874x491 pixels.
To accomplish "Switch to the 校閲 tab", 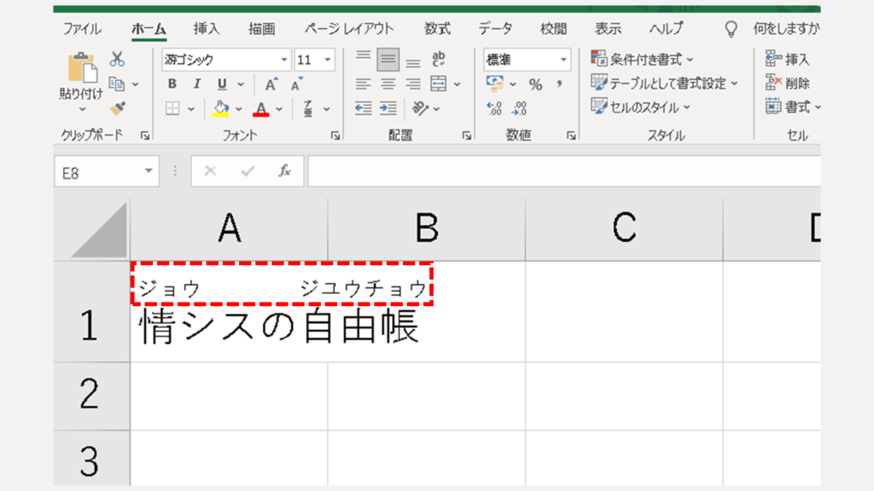I will pos(553,29).
